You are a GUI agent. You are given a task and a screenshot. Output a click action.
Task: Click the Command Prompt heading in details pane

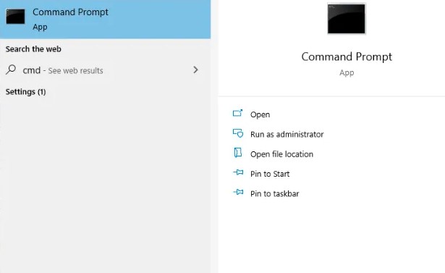click(347, 56)
